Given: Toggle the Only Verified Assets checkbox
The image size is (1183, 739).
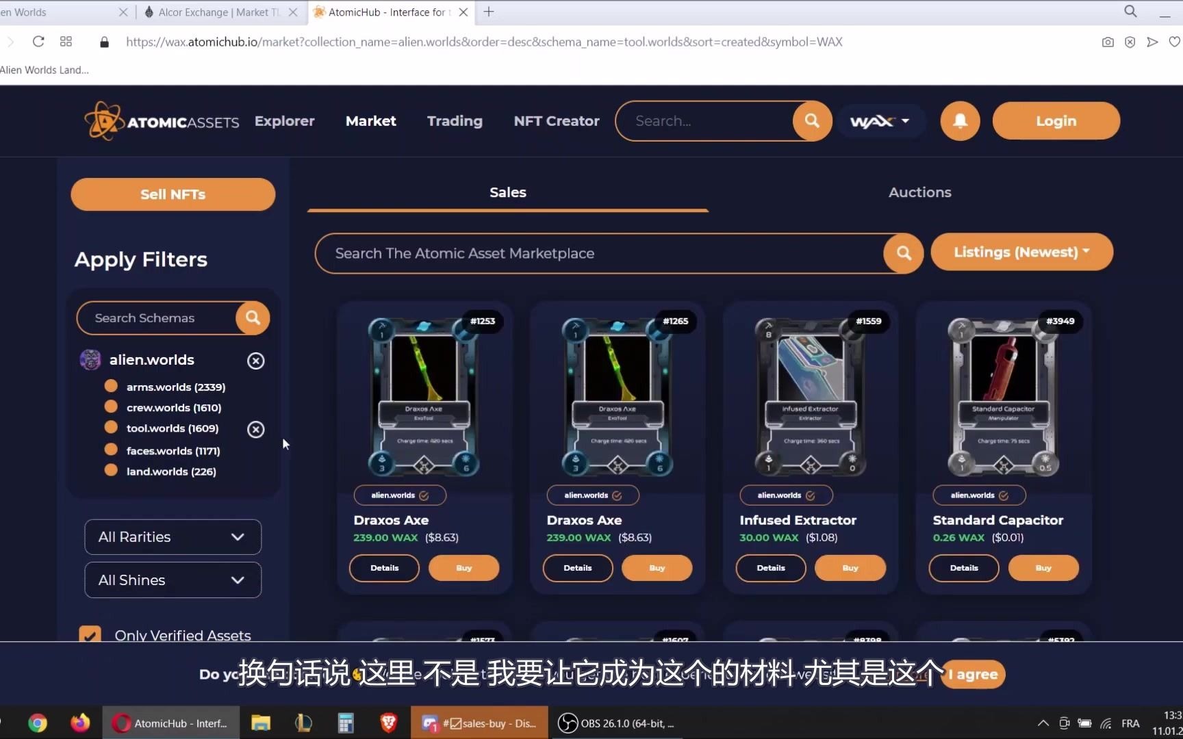Looking at the screenshot, I should point(90,634).
